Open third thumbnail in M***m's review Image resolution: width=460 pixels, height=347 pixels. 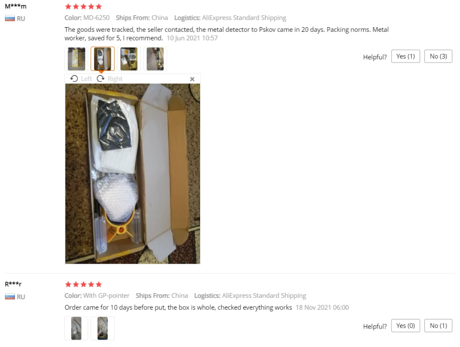(129, 59)
